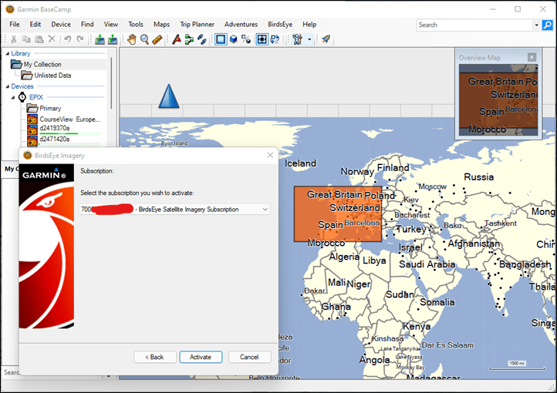Close the Overview Map panel
Viewport: 557px width, 393px height.
point(532,57)
